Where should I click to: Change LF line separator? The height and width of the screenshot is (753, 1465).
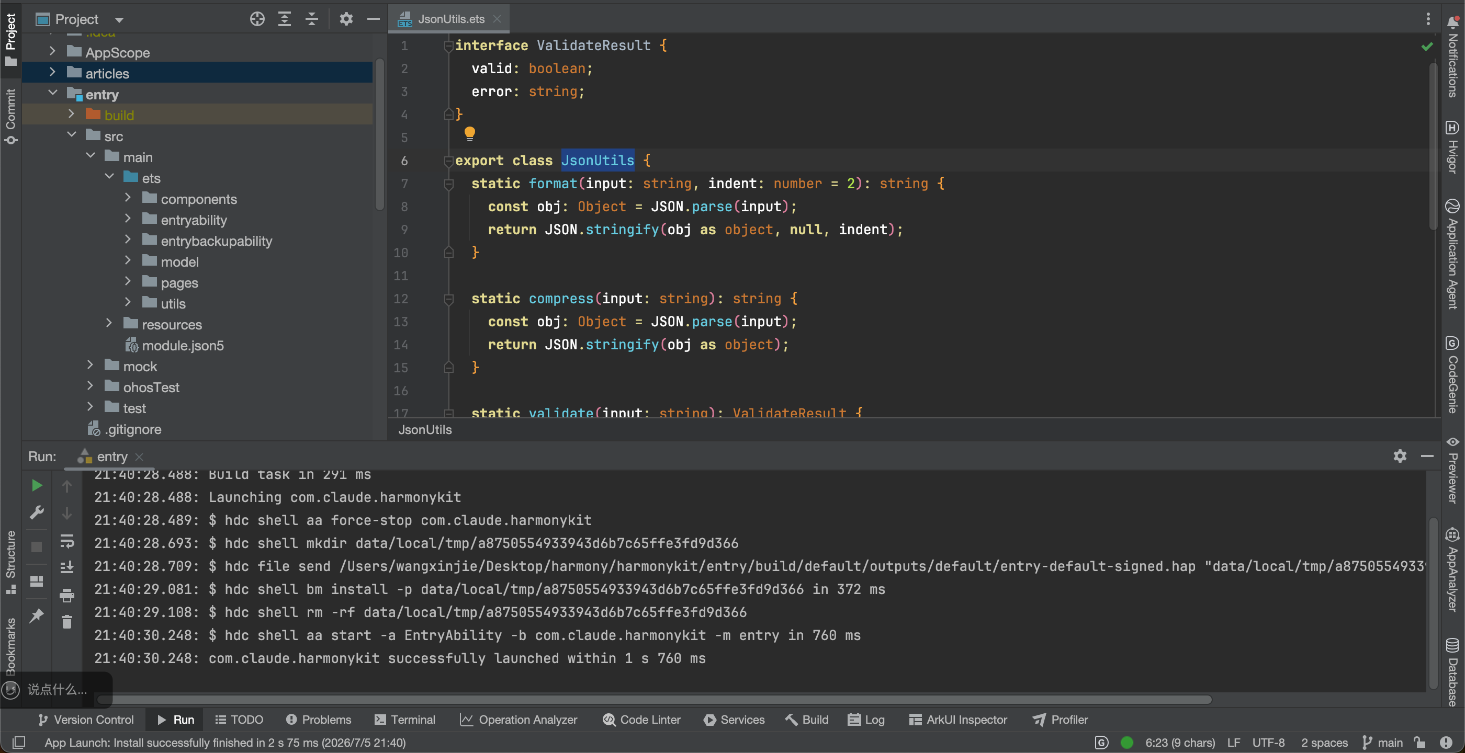[1234, 742]
